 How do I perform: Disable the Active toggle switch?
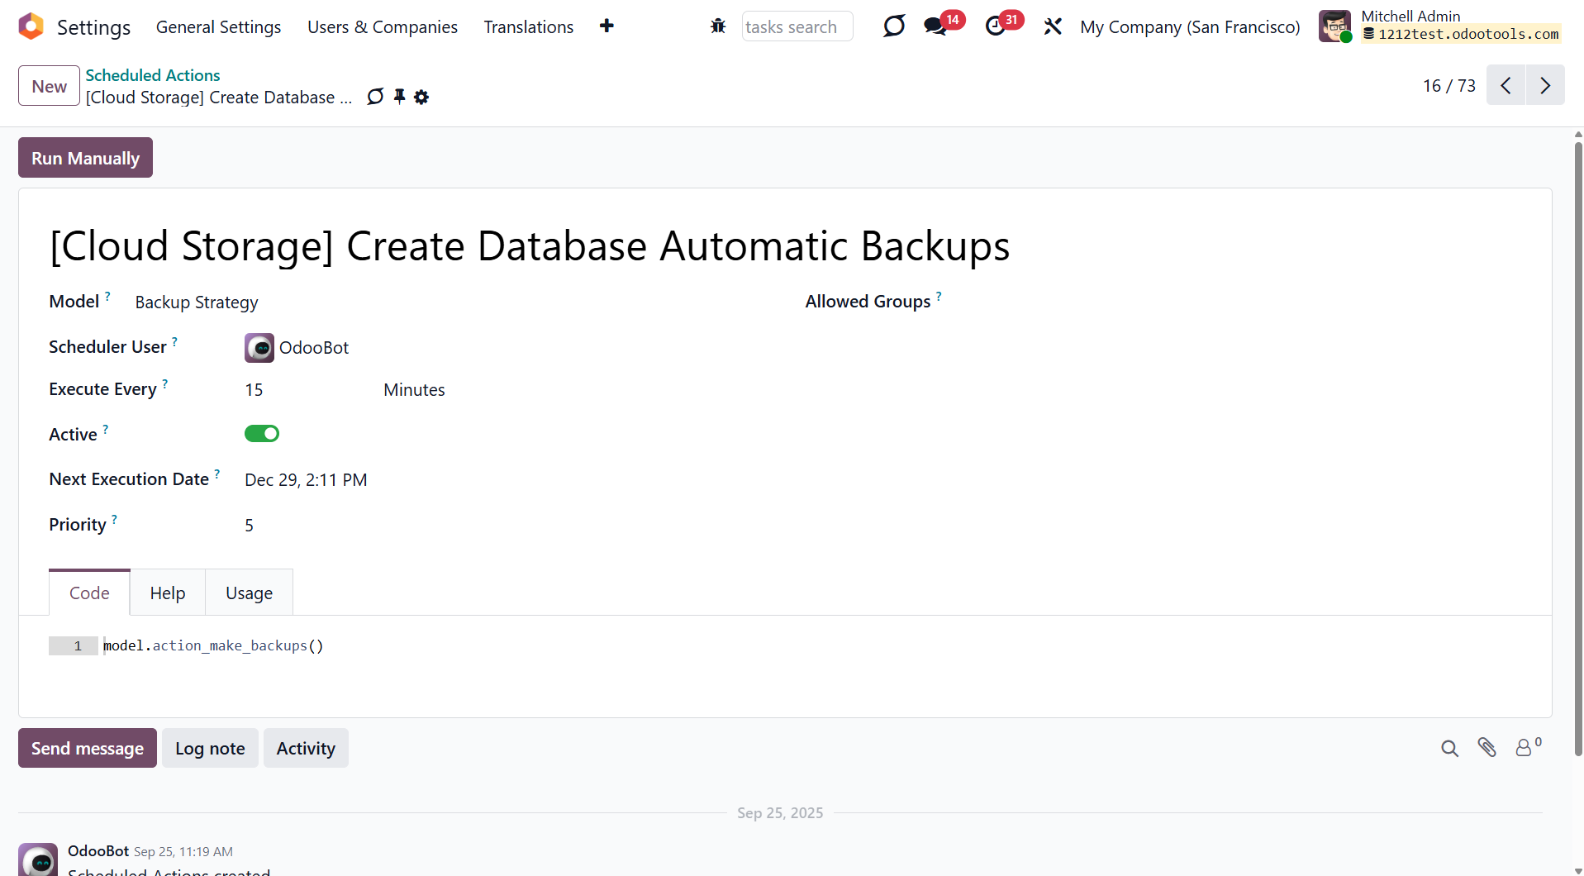point(262,434)
